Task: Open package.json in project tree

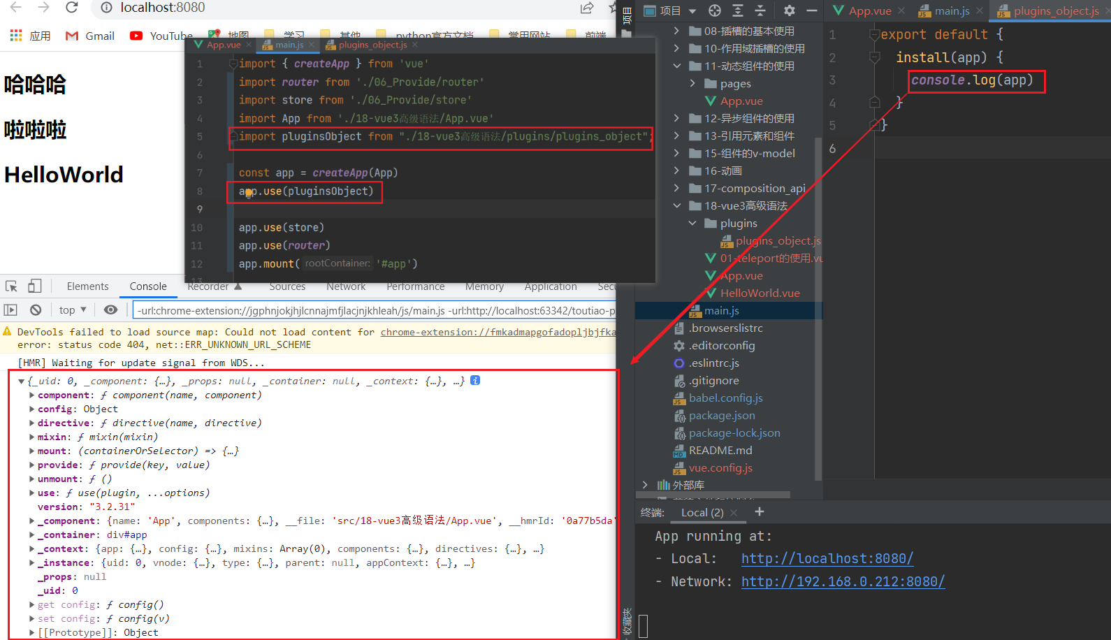Action: 713,415
